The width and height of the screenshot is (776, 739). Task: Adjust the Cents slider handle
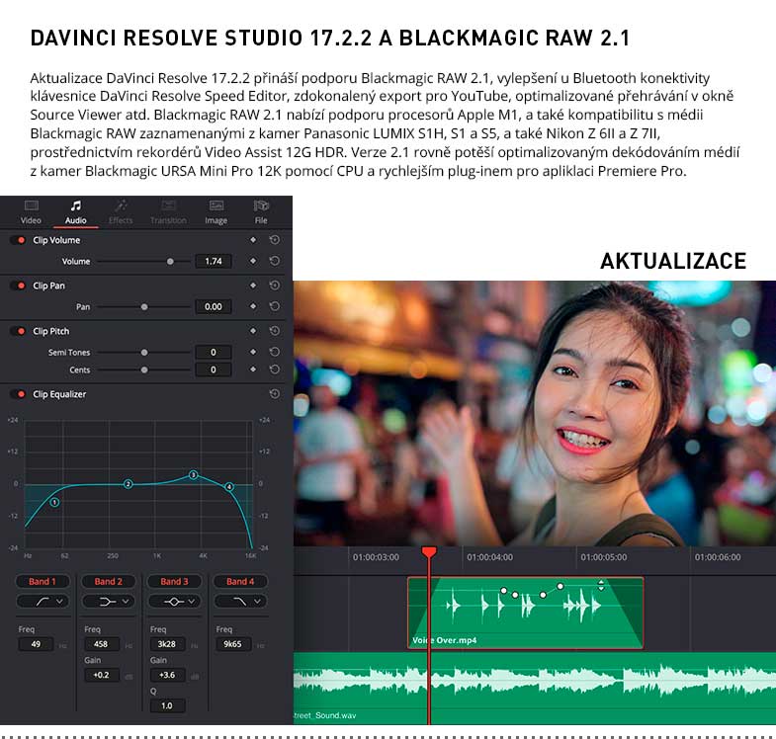tap(144, 369)
